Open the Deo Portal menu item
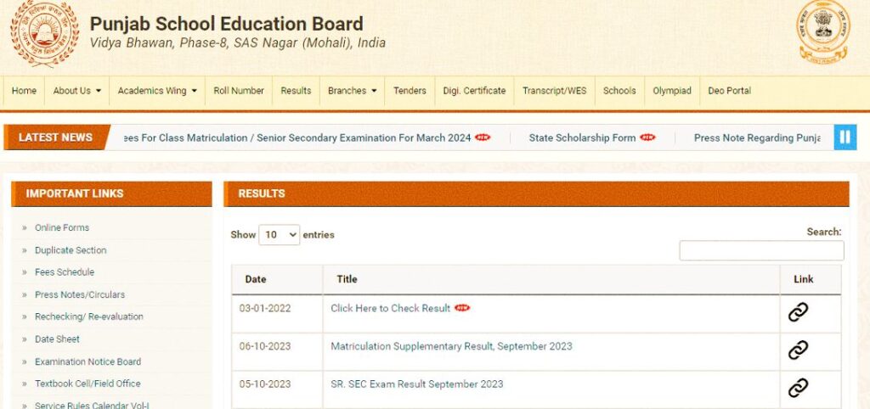Image resolution: width=870 pixels, height=409 pixels. click(x=729, y=91)
